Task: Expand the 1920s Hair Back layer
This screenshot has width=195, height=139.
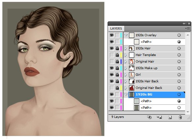Action: (x=126, y=81)
